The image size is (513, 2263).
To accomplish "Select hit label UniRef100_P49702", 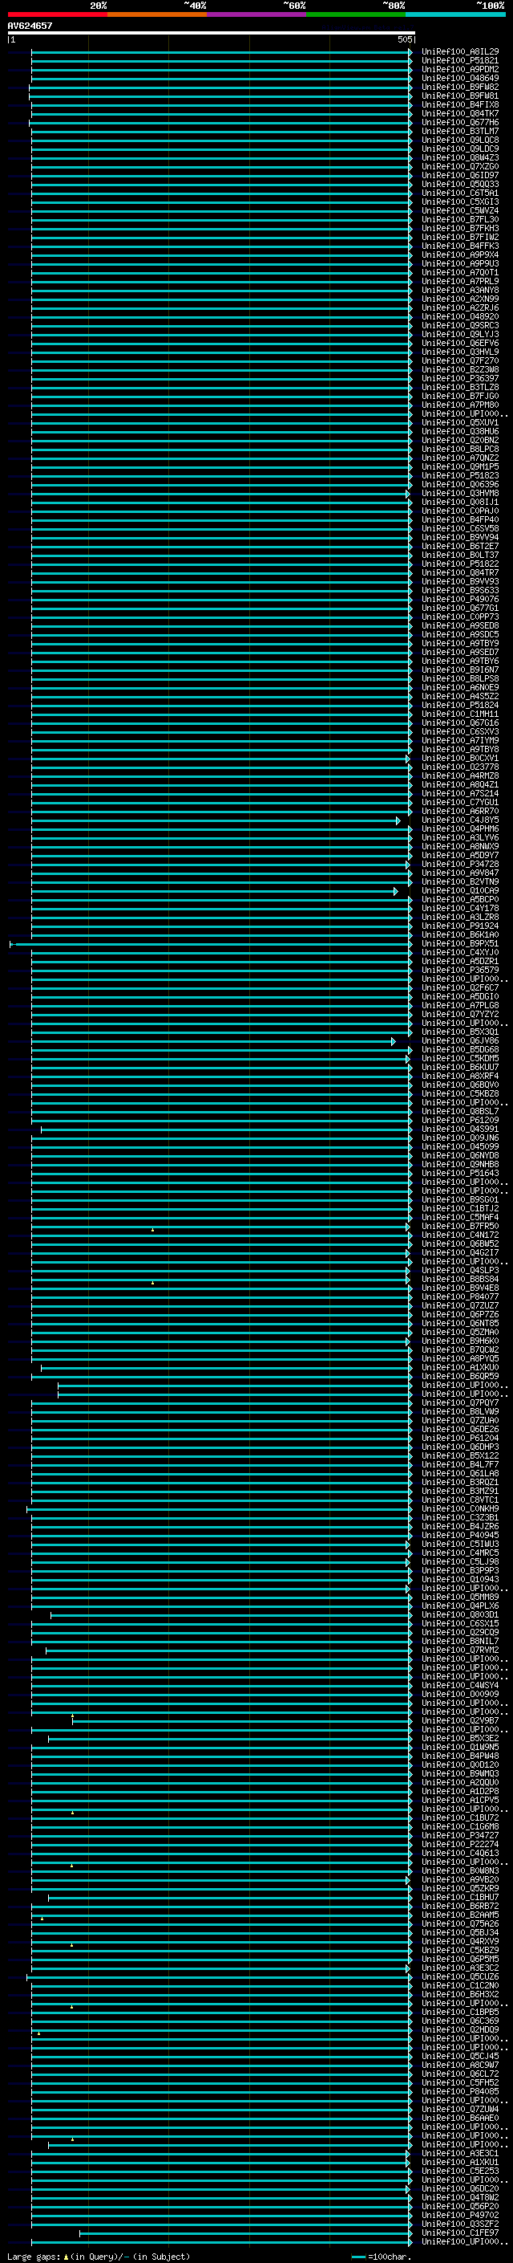I will pos(460,2216).
